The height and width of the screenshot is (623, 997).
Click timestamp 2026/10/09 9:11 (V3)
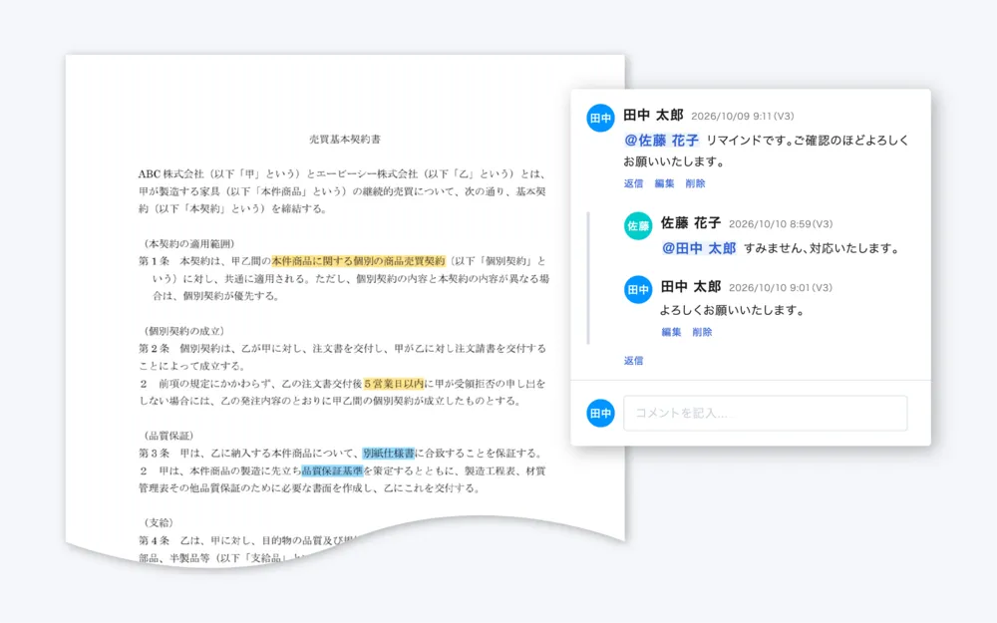pos(743,116)
